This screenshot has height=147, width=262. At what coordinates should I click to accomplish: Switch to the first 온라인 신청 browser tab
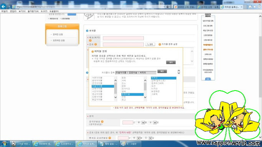pyautogui.click(x=185, y=7)
